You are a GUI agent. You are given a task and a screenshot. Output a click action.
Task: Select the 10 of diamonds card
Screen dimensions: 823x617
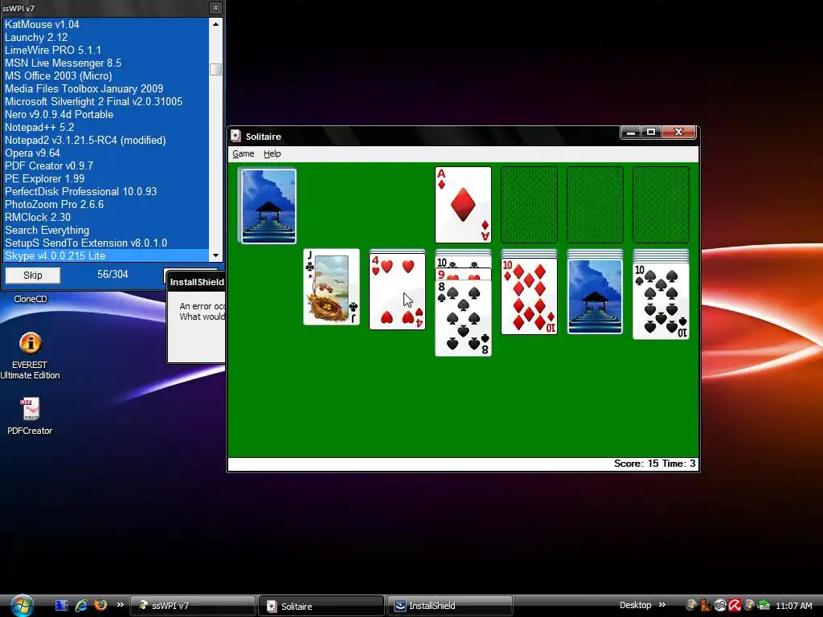529,296
